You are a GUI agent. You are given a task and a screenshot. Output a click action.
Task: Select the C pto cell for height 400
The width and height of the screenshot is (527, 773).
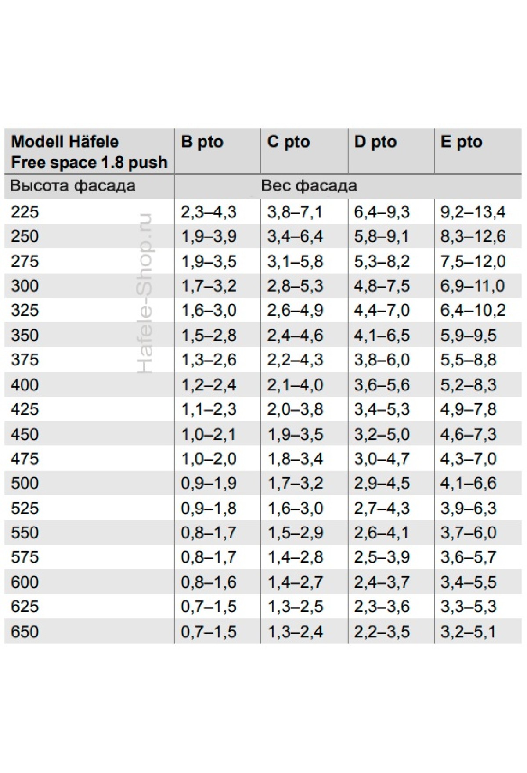point(295,385)
